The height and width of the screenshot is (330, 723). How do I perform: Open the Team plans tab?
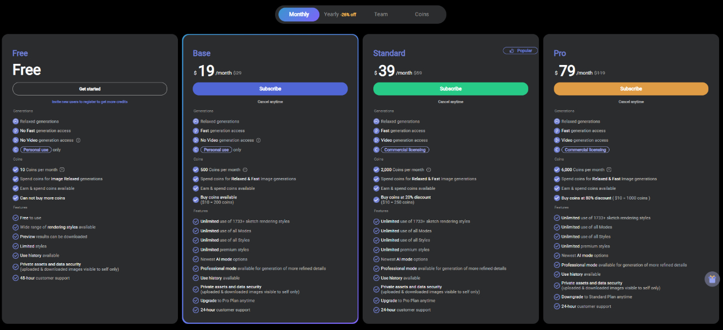coord(381,14)
